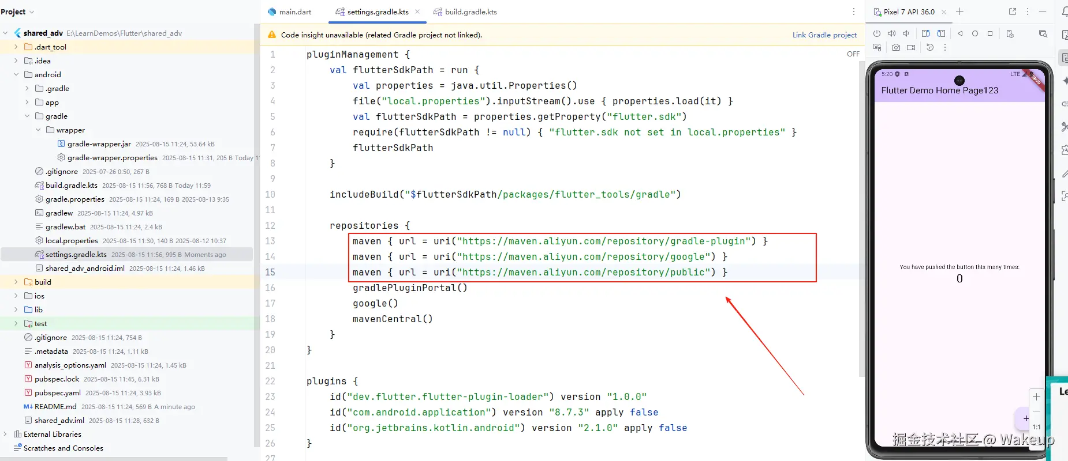
Task: Select Scratches and Consoles
Action: (64, 448)
